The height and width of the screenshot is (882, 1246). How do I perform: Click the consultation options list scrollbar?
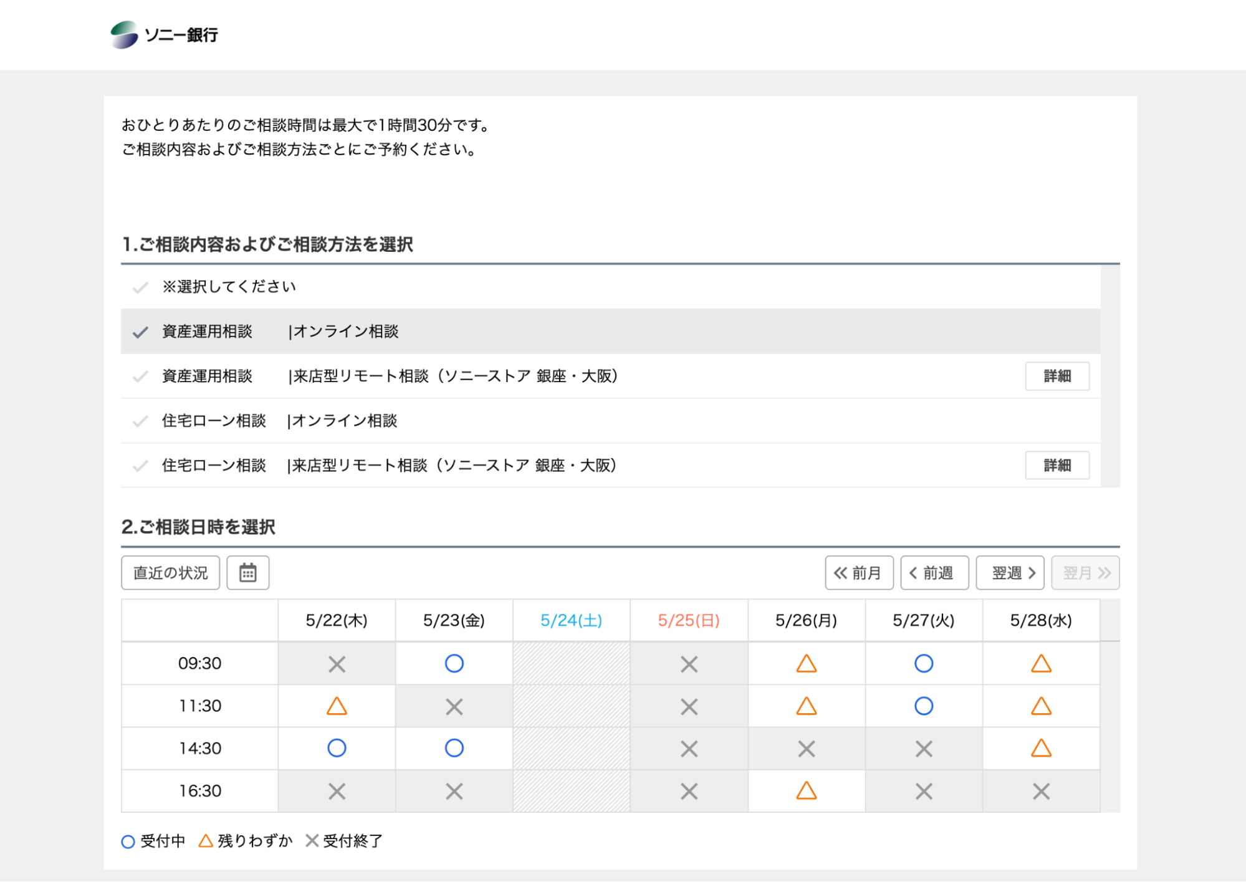coord(1110,376)
